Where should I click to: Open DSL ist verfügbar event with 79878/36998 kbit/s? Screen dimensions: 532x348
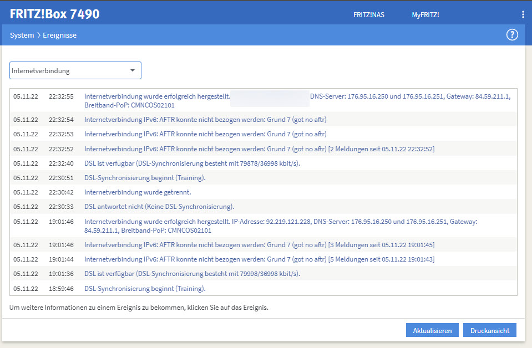pos(264,163)
